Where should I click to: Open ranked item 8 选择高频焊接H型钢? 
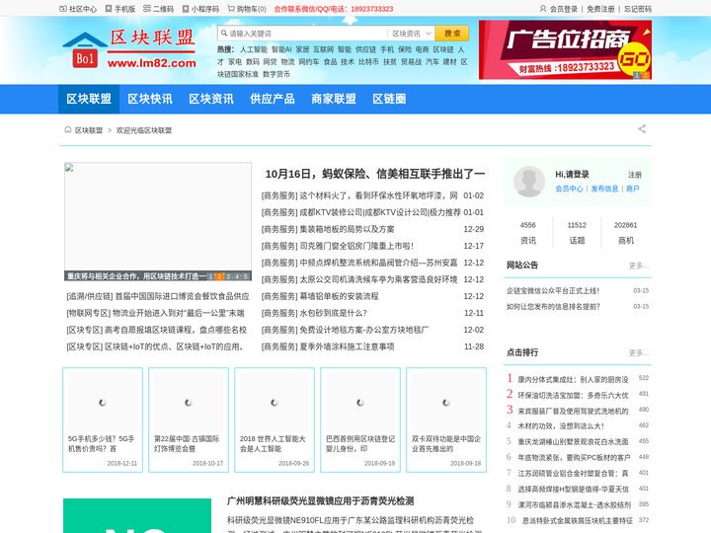click(x=573, y=489)
